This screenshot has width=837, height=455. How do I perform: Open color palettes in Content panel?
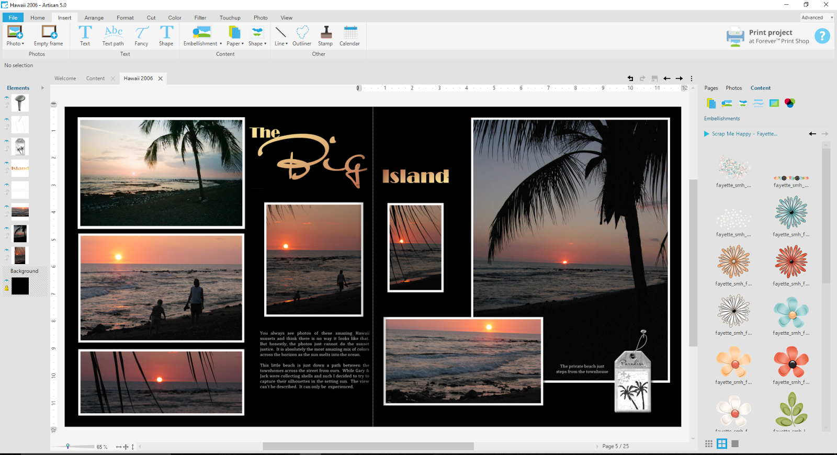(790, 103)
